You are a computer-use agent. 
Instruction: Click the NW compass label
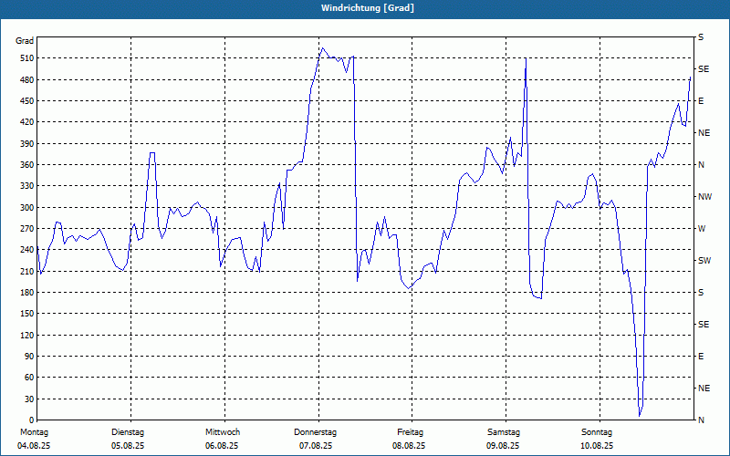[704, 197]
